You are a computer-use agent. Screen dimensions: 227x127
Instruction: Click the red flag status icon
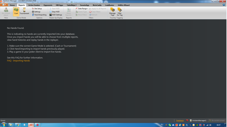(187, 120)
